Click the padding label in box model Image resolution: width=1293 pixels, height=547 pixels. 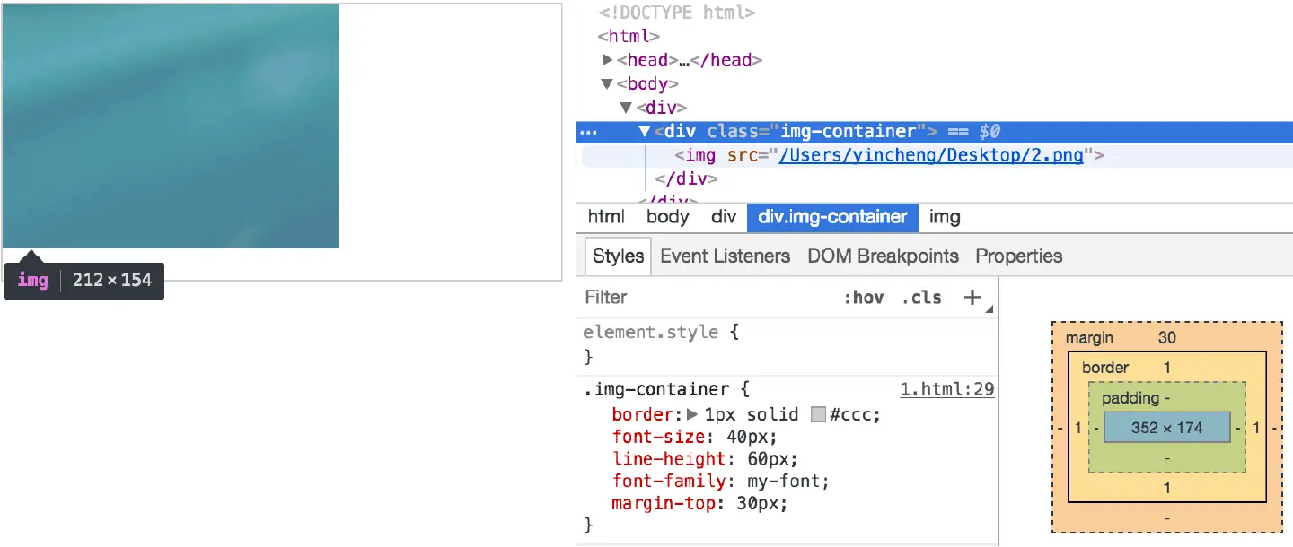pos(1130,398)
